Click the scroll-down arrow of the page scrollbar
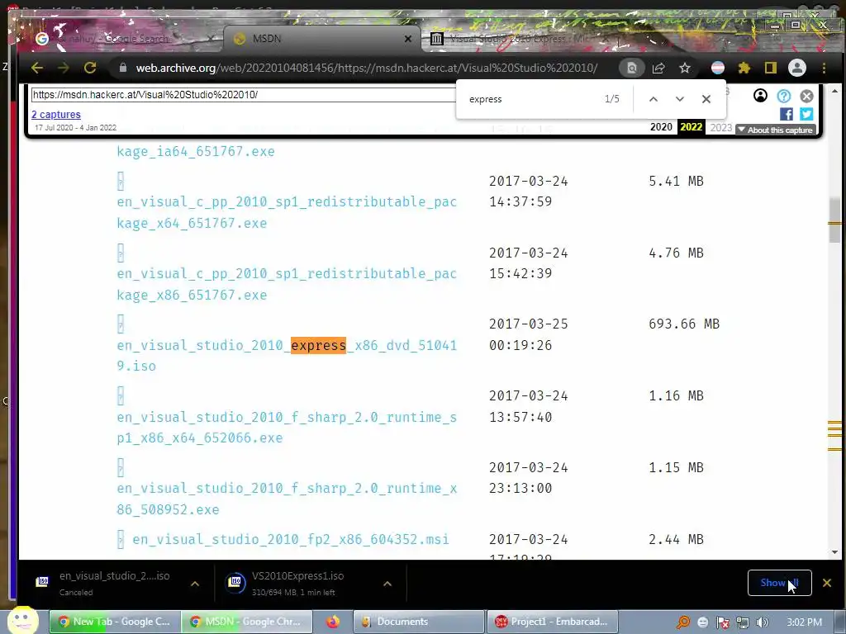846x634 pixels. pyautogui.click(x=834, y=552)
